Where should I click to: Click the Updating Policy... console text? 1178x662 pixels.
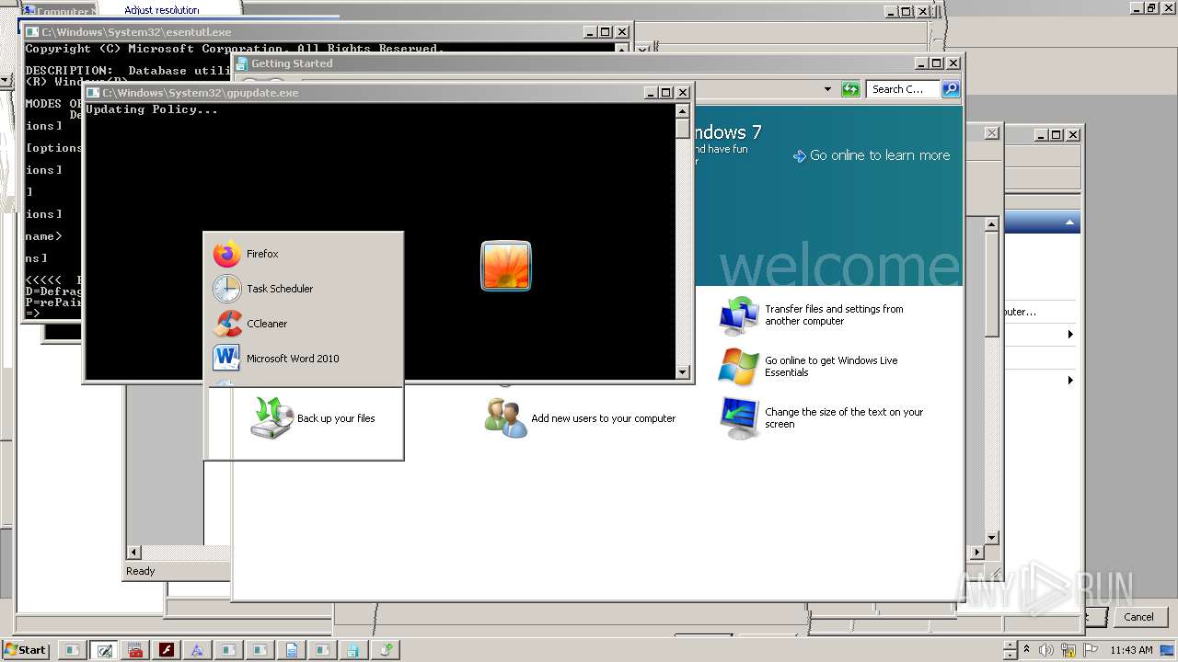[x=152, y=109]
